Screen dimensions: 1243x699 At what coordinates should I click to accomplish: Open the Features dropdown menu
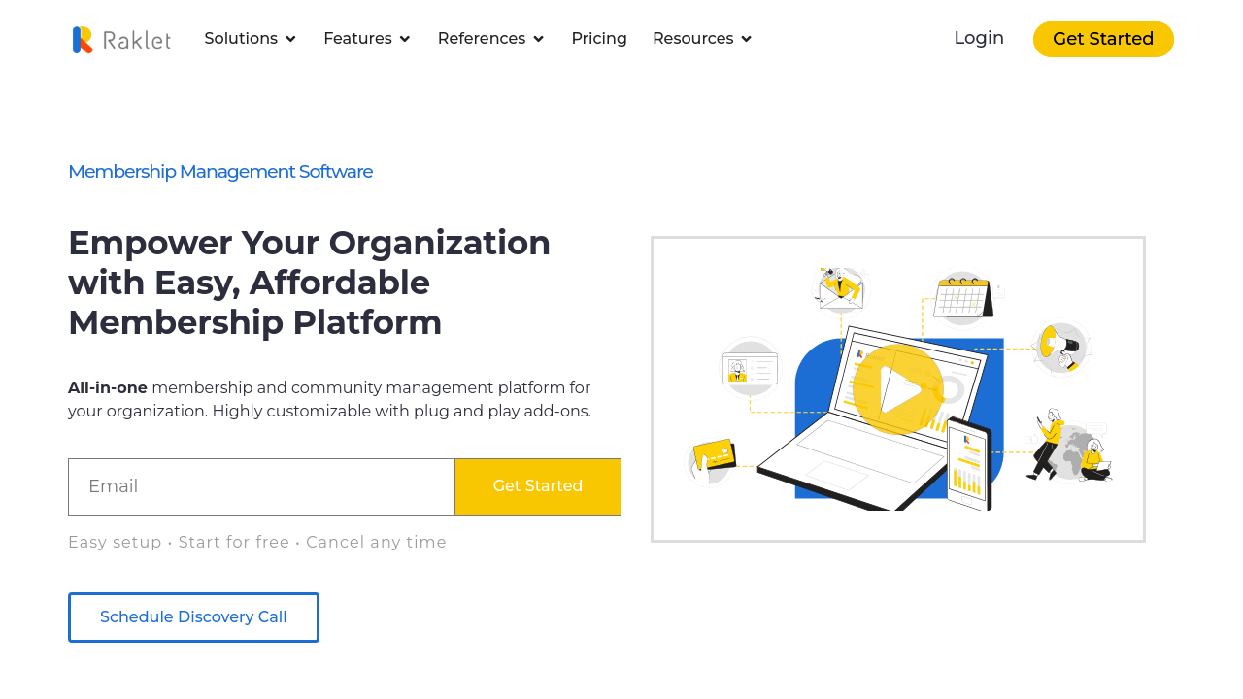(x=367, y=39)
